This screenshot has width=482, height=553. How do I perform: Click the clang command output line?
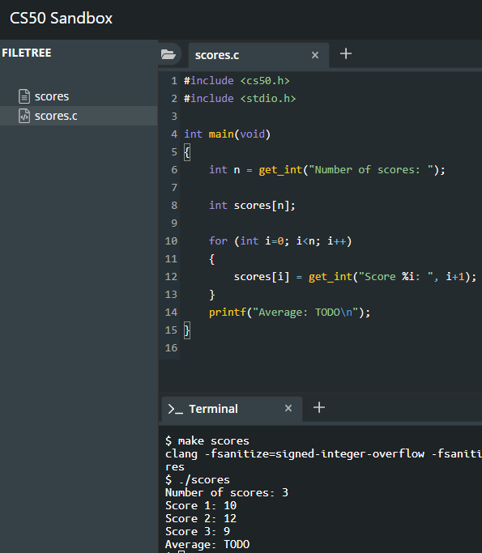tap(323, 454)
